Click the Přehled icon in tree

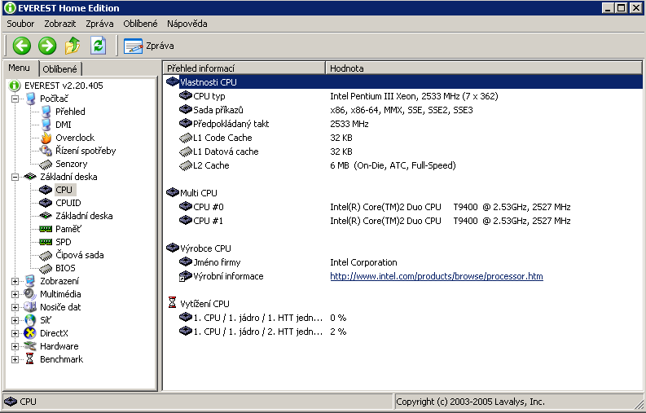pos(46,112)
